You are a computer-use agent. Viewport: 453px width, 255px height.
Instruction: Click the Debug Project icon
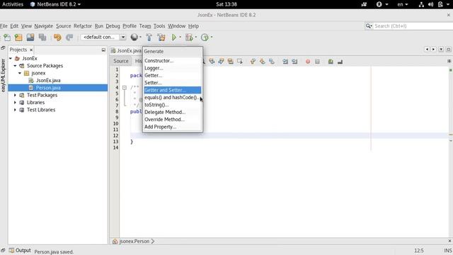click(x=189, y=38)
